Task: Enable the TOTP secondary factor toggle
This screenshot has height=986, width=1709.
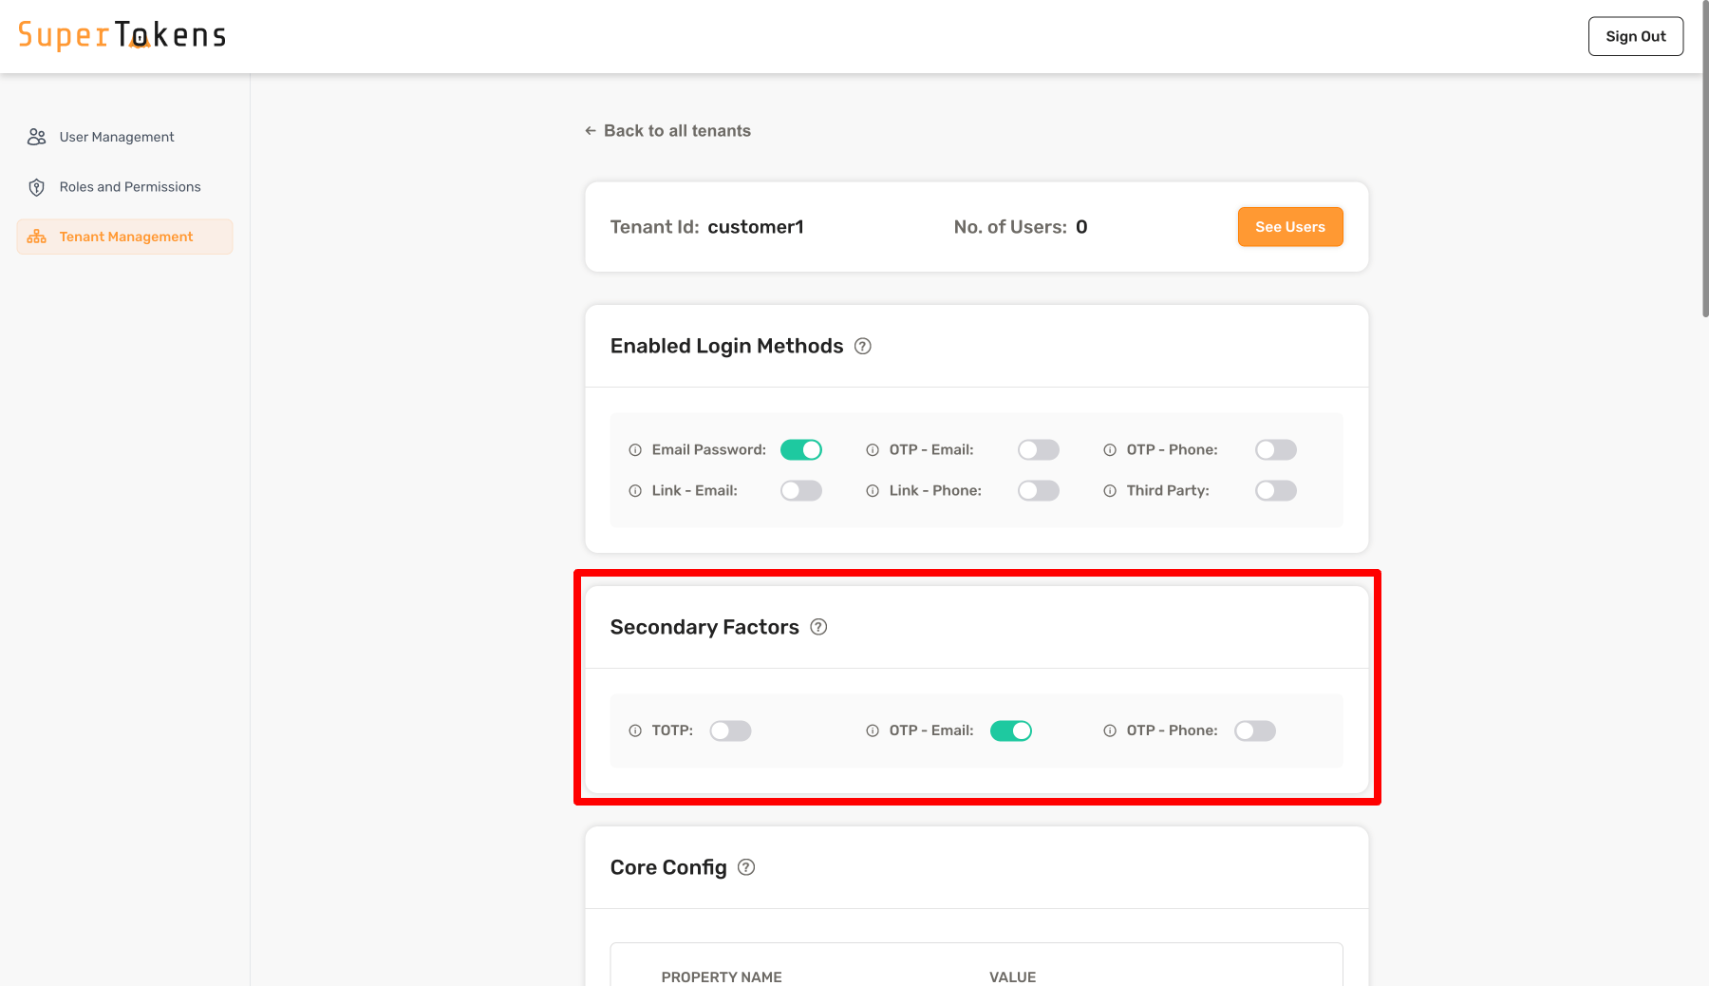Action: pos(730,731)
